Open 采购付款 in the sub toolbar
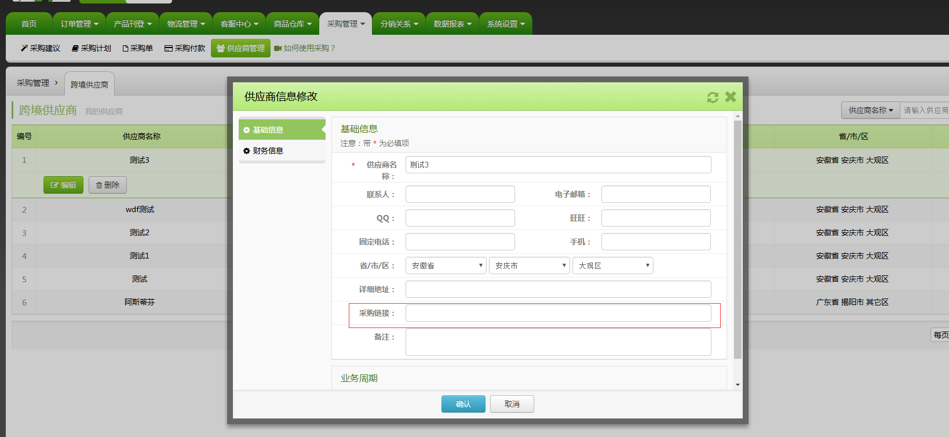The width and height of the screenshot is (949, 437). tap(185, 48)
